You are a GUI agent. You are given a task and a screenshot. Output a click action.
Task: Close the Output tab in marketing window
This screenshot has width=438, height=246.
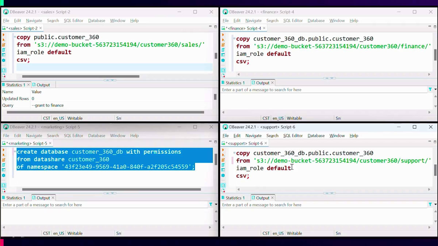click(x=53, y=198)
